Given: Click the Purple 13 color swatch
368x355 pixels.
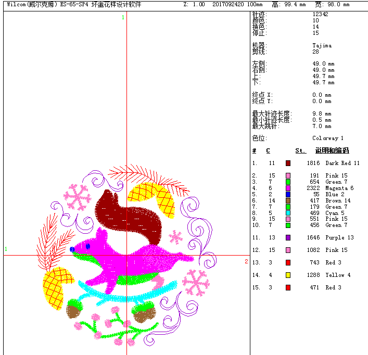Looking at the screenshot, I should click(x=288, y=237).
